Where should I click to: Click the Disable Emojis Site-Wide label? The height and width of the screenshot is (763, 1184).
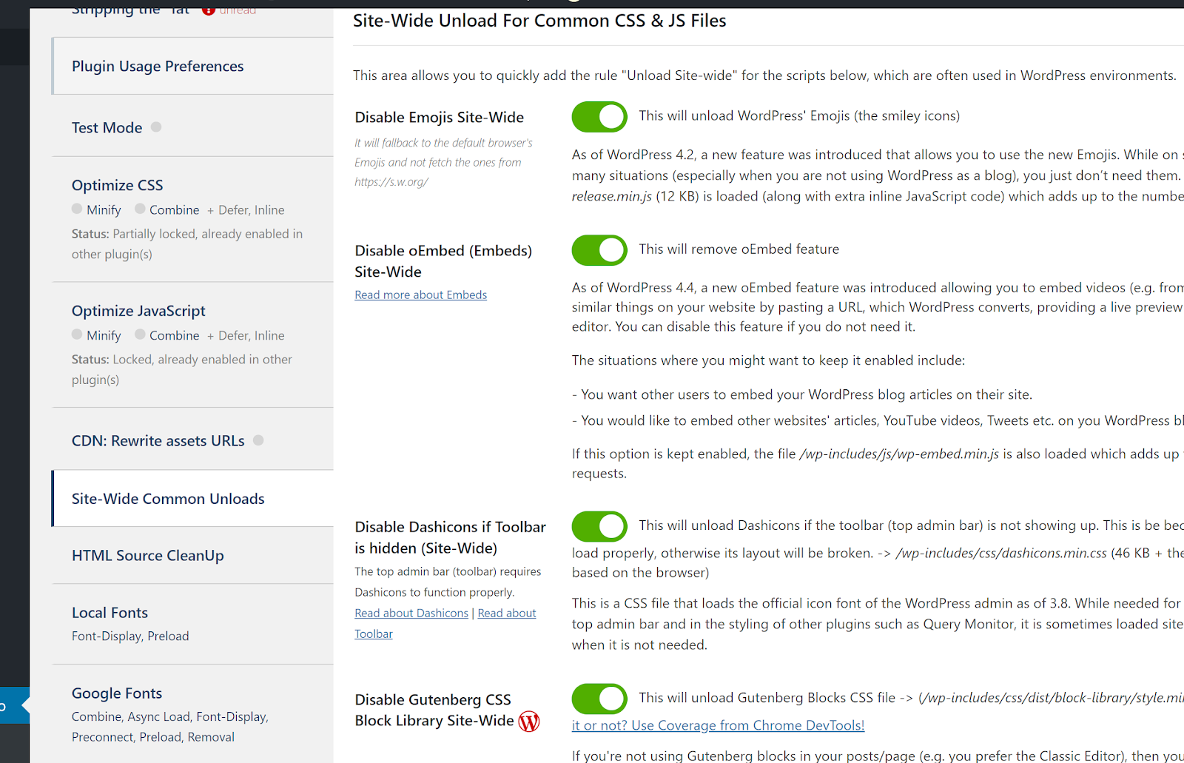tap(439, 117)
